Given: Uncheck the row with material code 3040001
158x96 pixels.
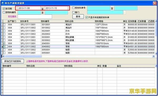Looking at the screenshot, I should tap(4, 44).
